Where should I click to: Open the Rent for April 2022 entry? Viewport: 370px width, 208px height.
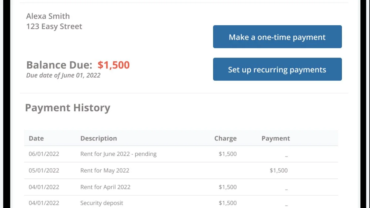(105, 187)
